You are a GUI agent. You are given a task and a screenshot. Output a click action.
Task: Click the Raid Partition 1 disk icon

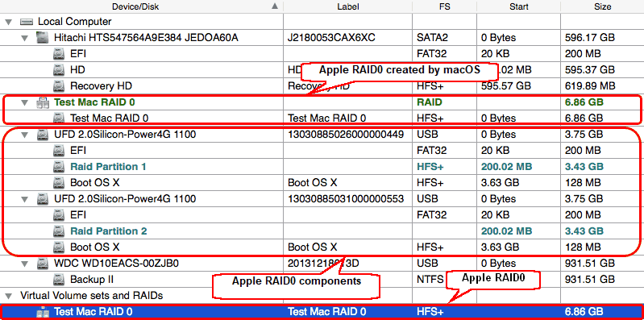[x=59, y=167]
